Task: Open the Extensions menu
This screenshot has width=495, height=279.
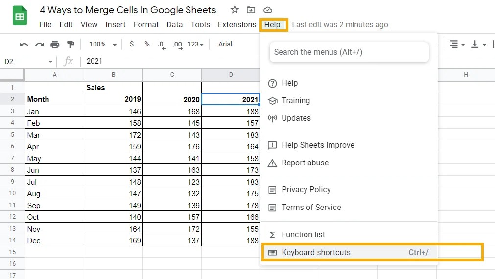Action: tap(237, 24)
